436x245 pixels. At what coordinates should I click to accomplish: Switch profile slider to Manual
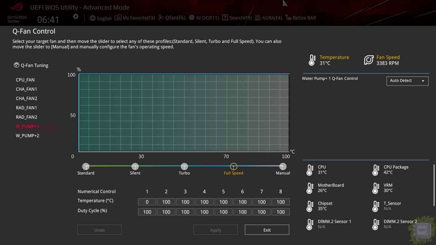(x=283, y=167)
